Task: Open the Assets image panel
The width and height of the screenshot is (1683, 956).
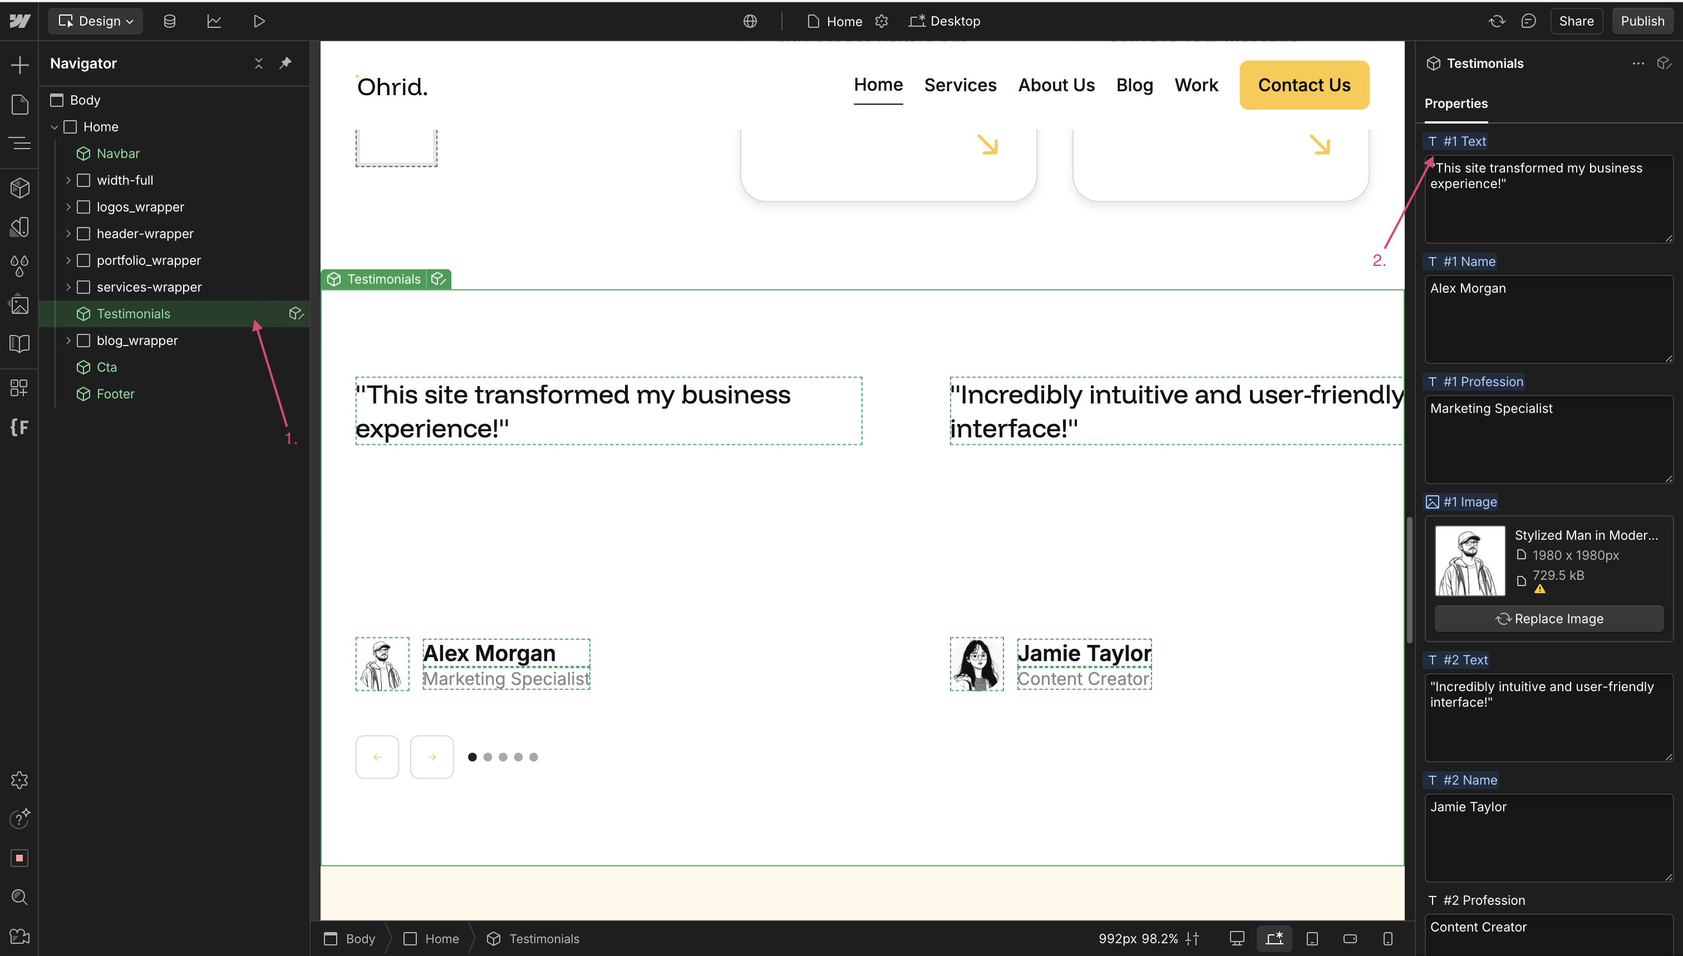Action: [x=19, y=304]
